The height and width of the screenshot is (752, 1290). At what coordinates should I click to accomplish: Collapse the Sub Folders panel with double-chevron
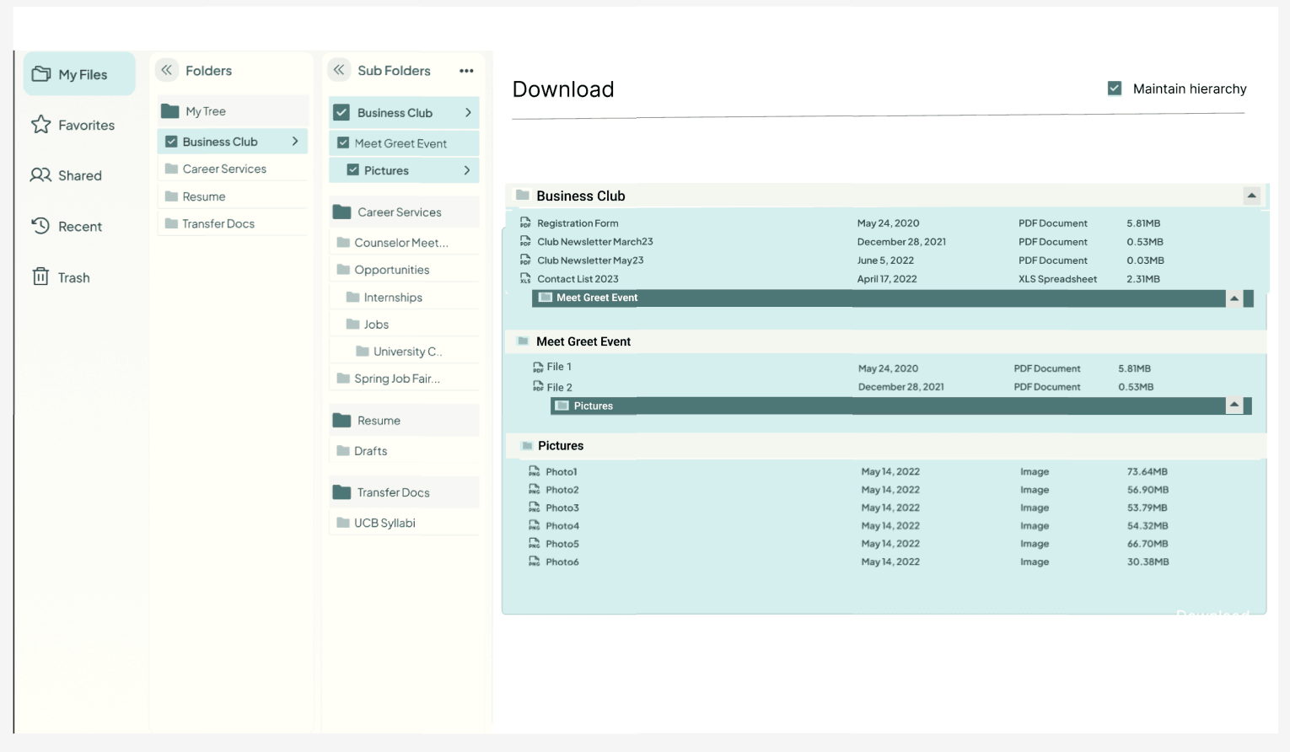tap(339, 70)
